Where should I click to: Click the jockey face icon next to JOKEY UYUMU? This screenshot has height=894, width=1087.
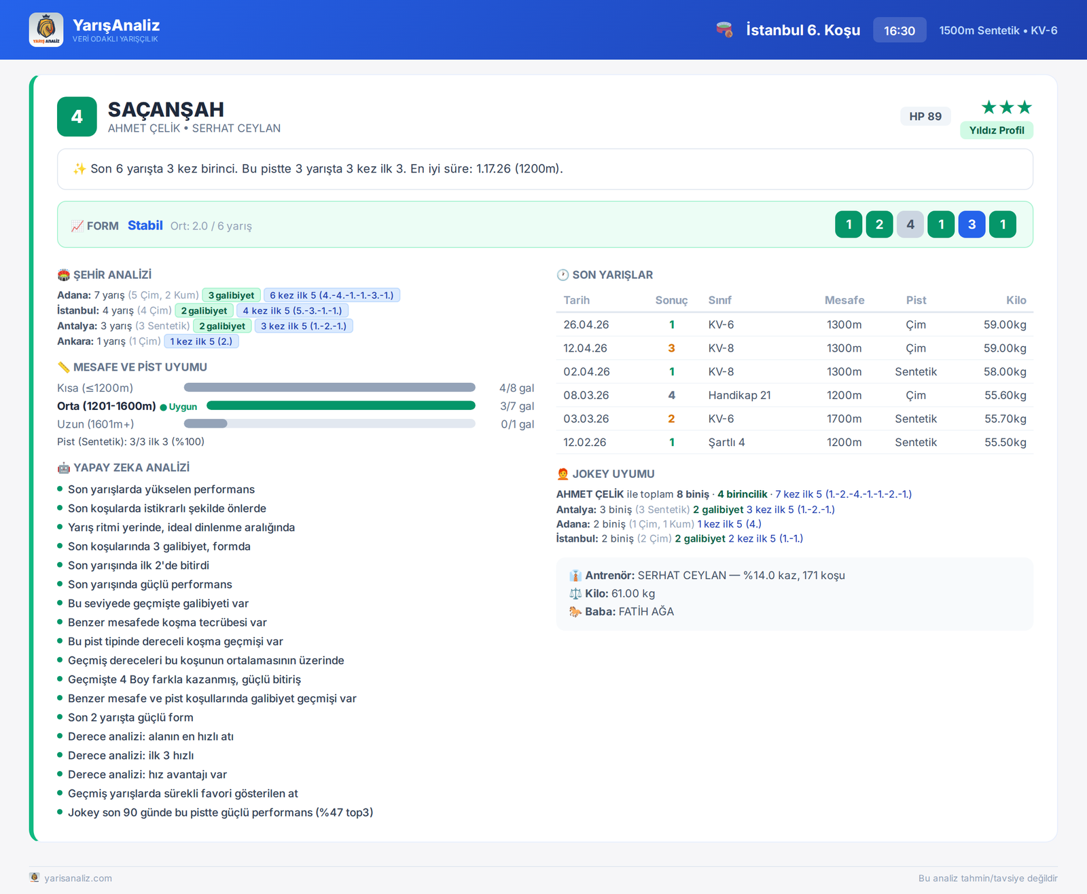coord(563,474)
